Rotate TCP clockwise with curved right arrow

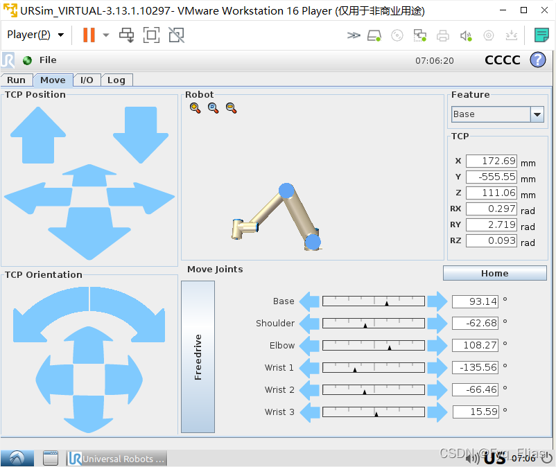point(128,315)
